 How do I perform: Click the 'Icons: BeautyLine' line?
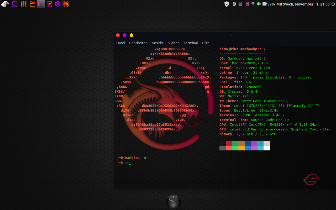(249, 111)
